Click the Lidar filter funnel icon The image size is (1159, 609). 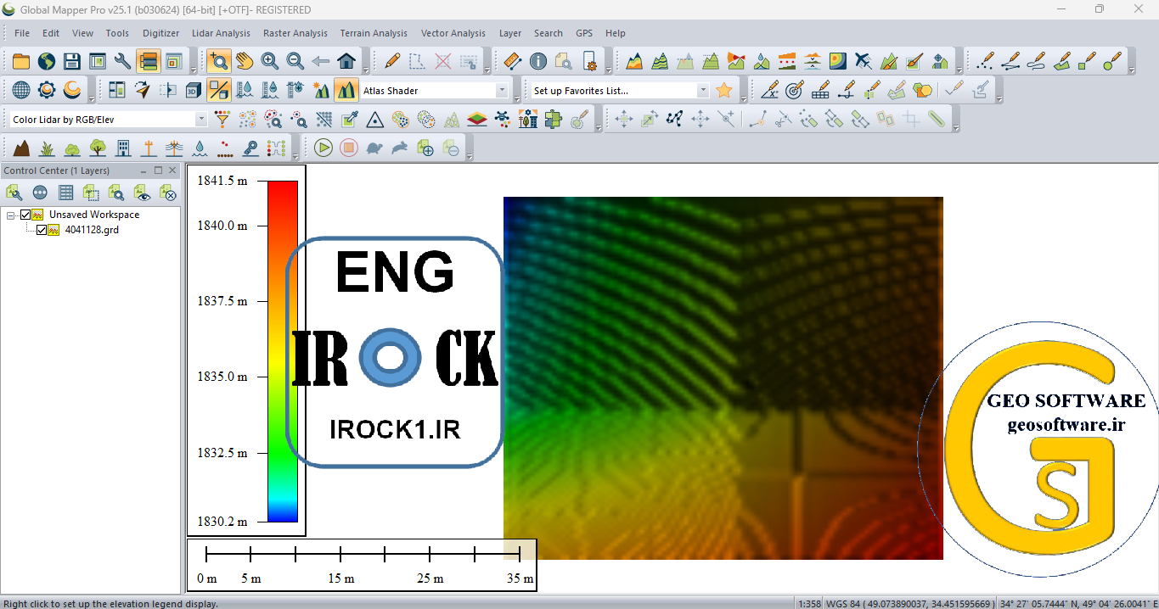tap(222, 120)
